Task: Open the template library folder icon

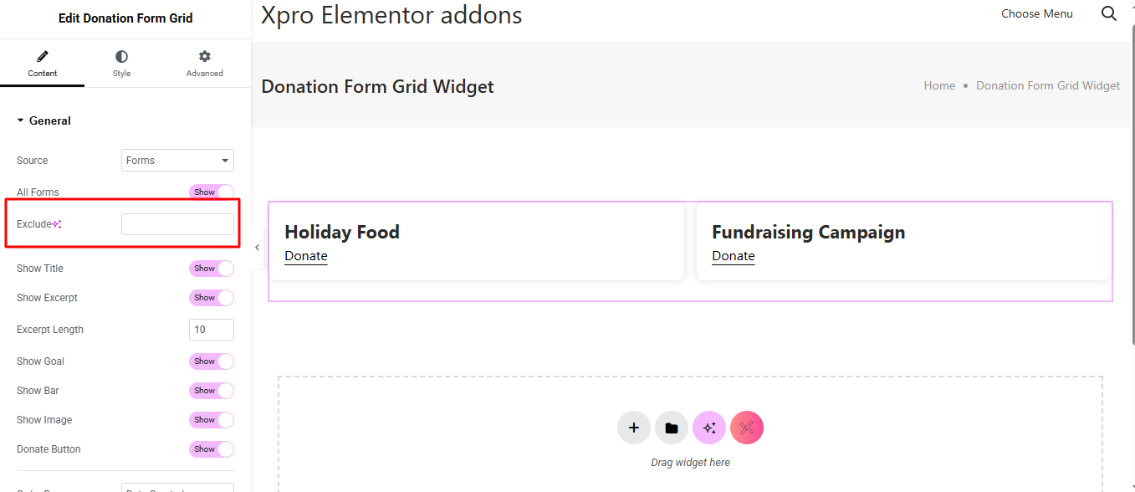Action: click(x=672, y=428)
